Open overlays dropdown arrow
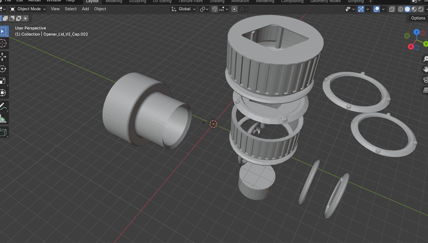 click(x=383, y=9)
